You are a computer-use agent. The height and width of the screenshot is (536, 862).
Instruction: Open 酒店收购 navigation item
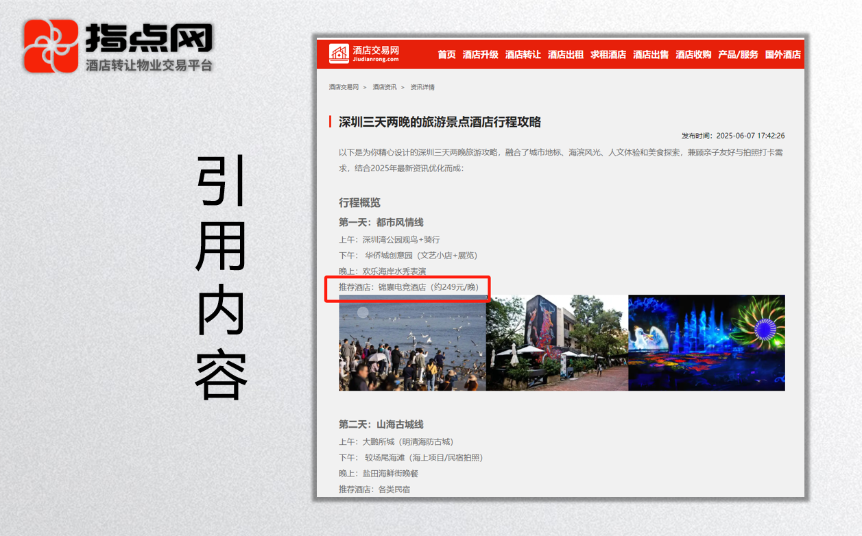coord(693,55)
